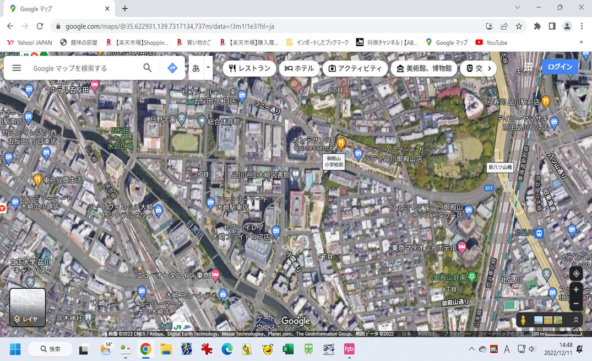The height and width of the screenshot is (361, 592).
Task: Open the input tools dropdown arrow
Action: 208,68
